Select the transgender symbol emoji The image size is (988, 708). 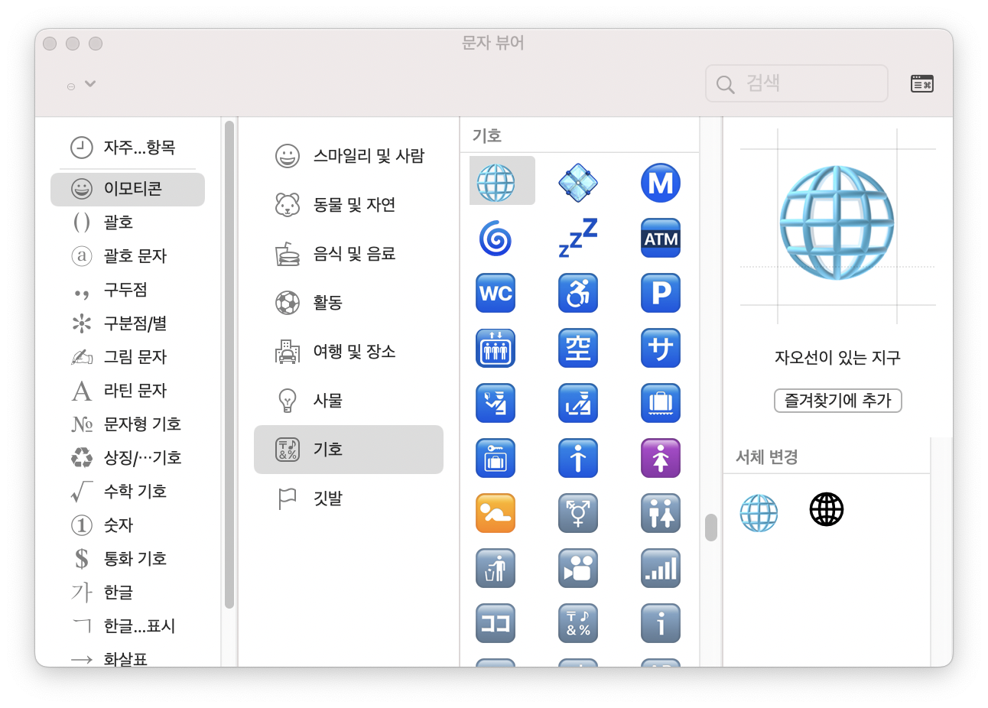pyautogui.click(x=577, y=513)
